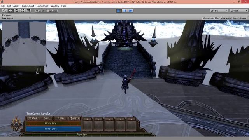Select the Hand tool

tap(5, 11)
